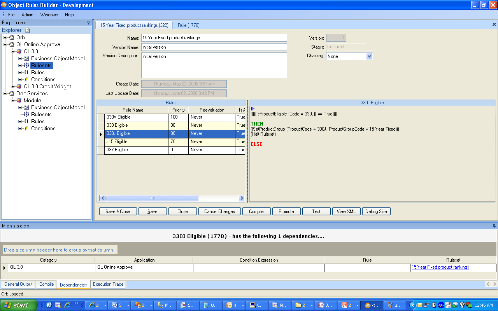Viewport: 498px width, 311px height.
Task: Open the 15 Year Fixed product rankings link
Action: [x=440, y=267]
